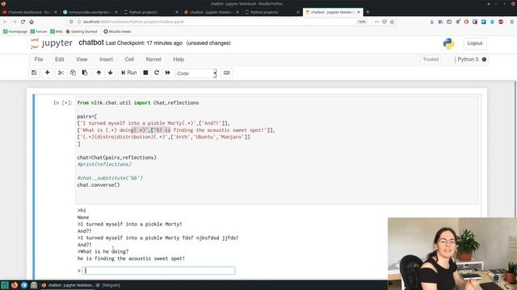Click the Python logo icon
Screen dimensions: 517x290
pyautogui.click(x=448, y=43)
